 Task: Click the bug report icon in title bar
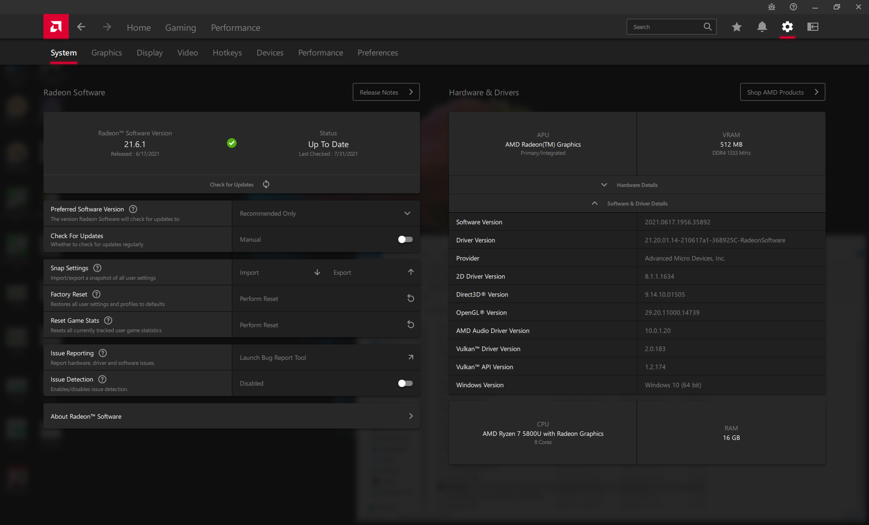(x=772, y=7)
